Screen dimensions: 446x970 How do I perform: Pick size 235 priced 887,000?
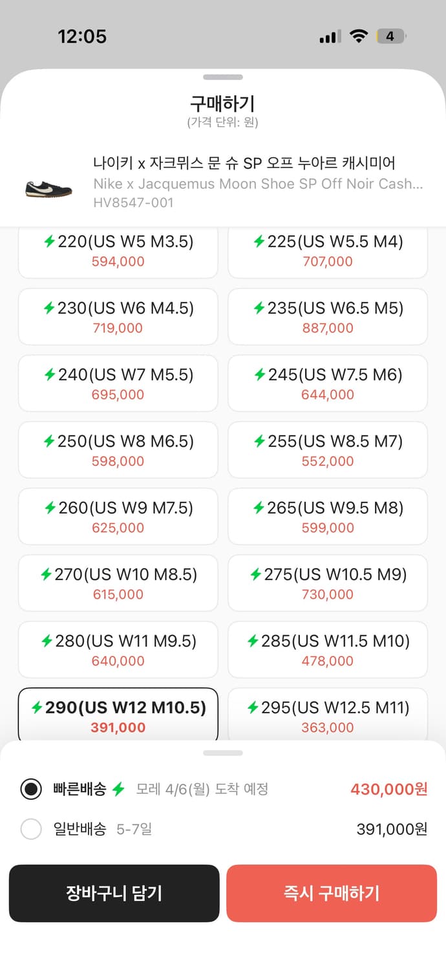(x=327, y=317)
